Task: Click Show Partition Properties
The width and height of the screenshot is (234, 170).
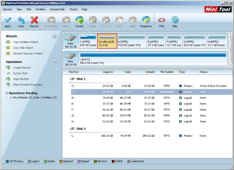Action: tap(28, 84)
